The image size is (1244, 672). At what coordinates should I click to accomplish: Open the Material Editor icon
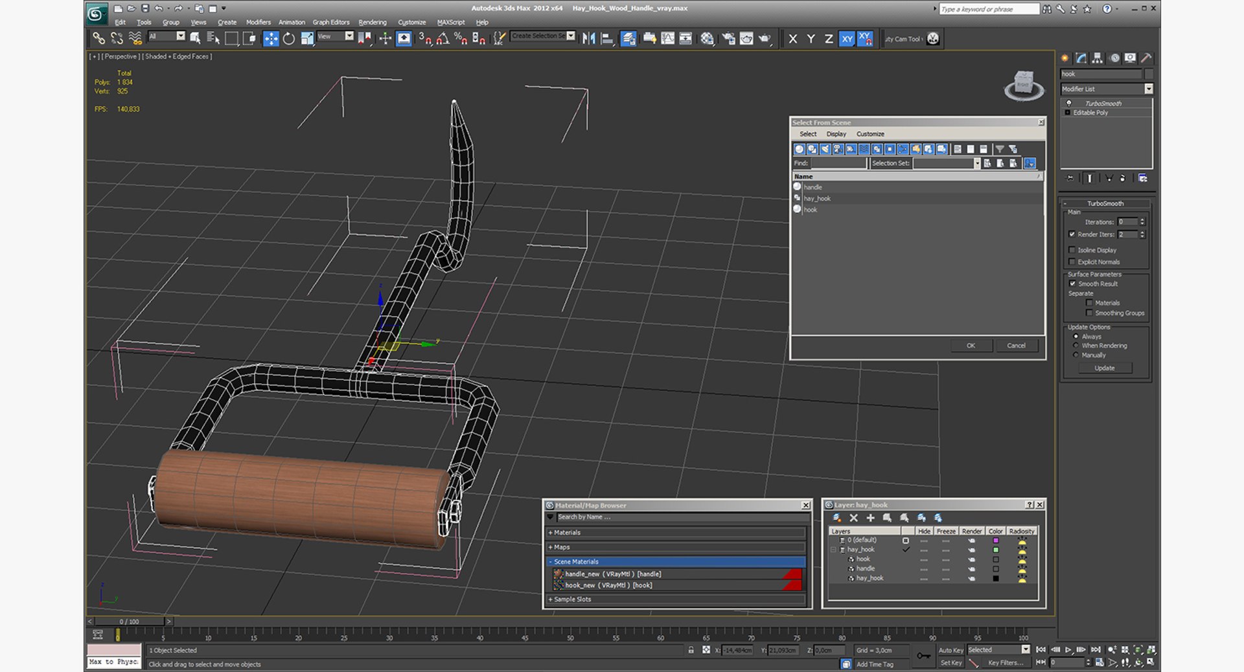(x=707, y=39)
